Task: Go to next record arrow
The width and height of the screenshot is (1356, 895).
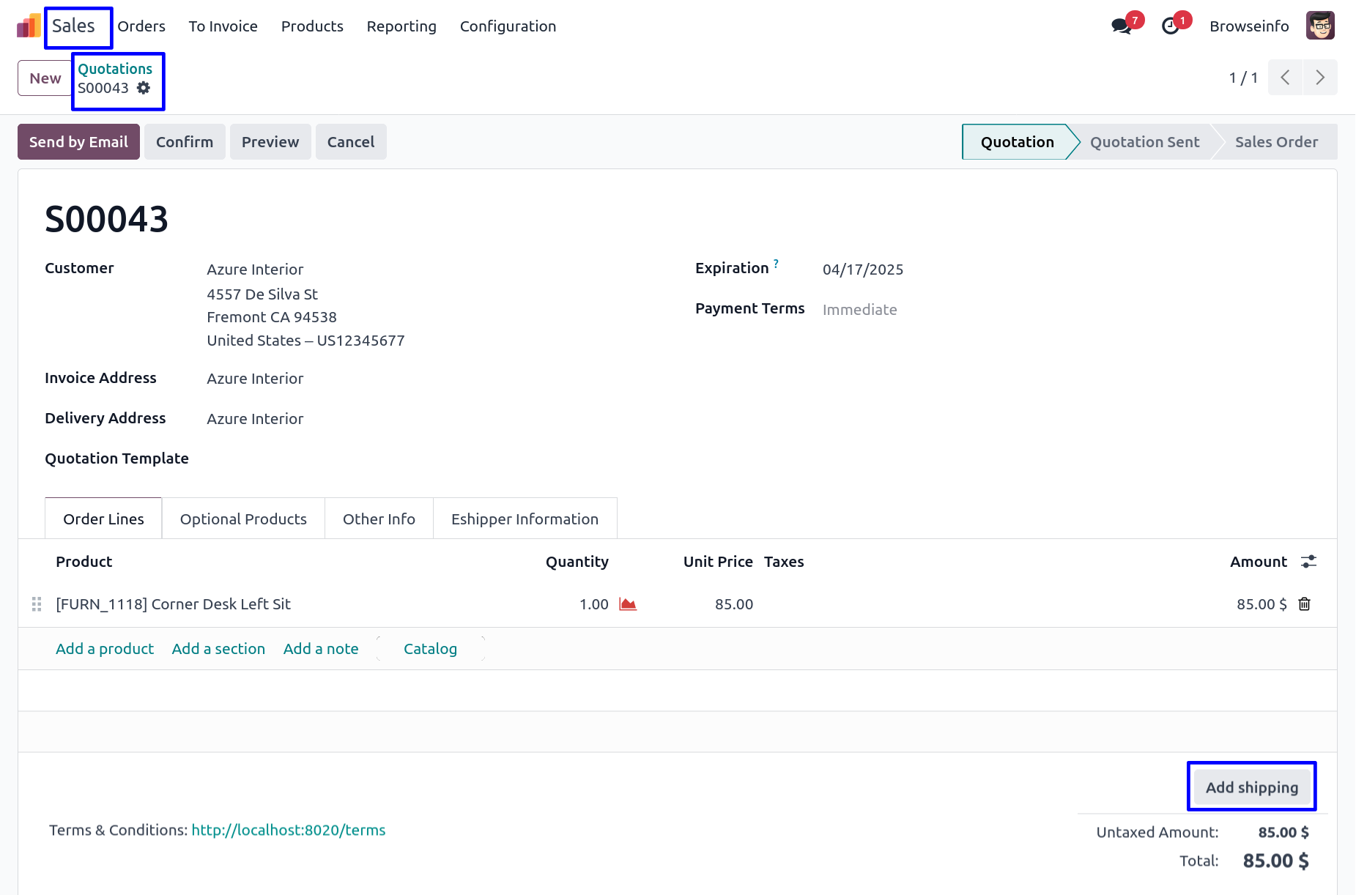Action: [x=1320, y=78]
